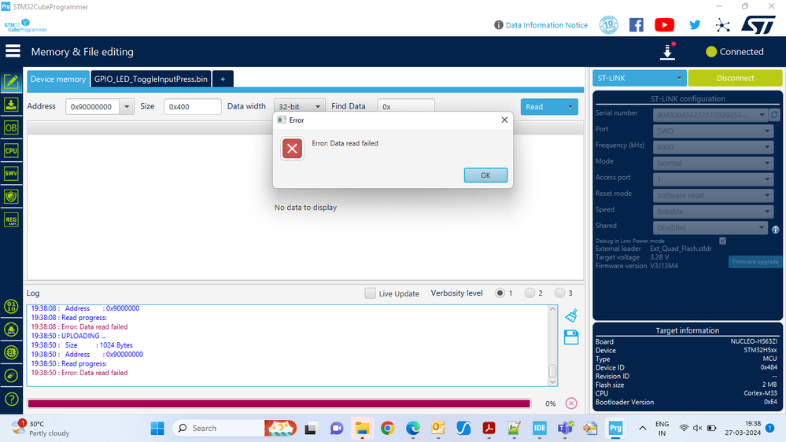Click OK in Error dialog
Image resolution: width=786 pixels, height=442 pixels.
click(485, 175)
